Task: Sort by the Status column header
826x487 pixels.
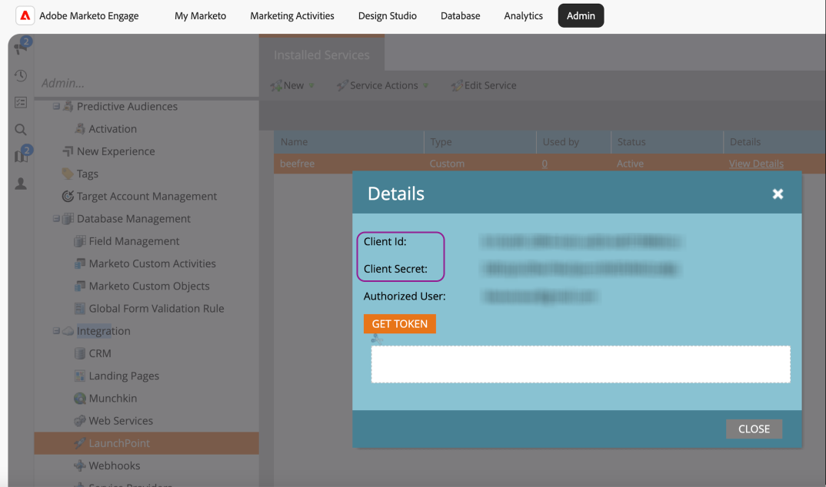Action: [x=667, y=142]
